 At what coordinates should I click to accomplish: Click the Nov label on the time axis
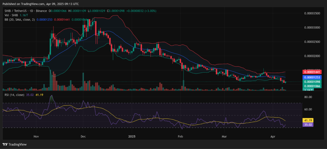(36, 136)
